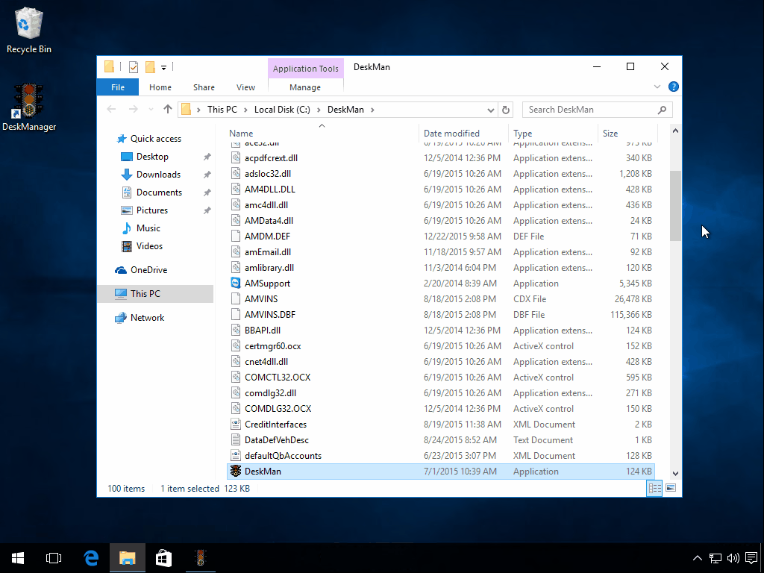Select the DataDefVehDesc text document
The image size is (764, 573).
click(x=277, y=440)
